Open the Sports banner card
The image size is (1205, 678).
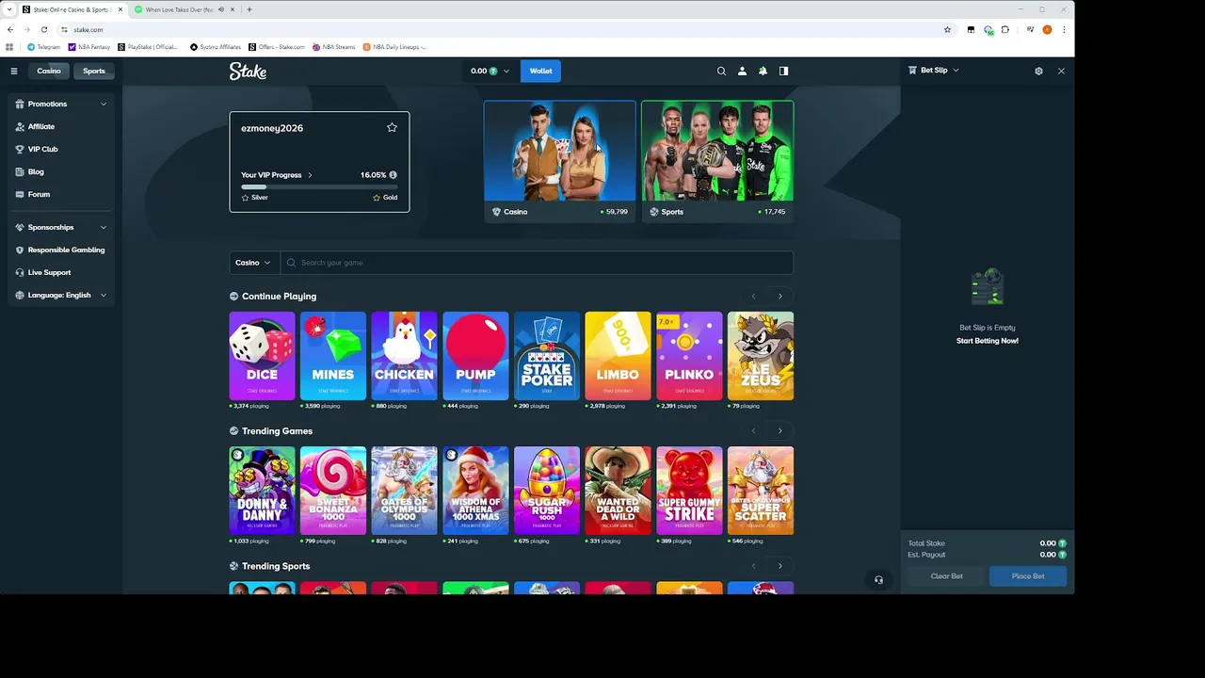click(x=717, y=161)
